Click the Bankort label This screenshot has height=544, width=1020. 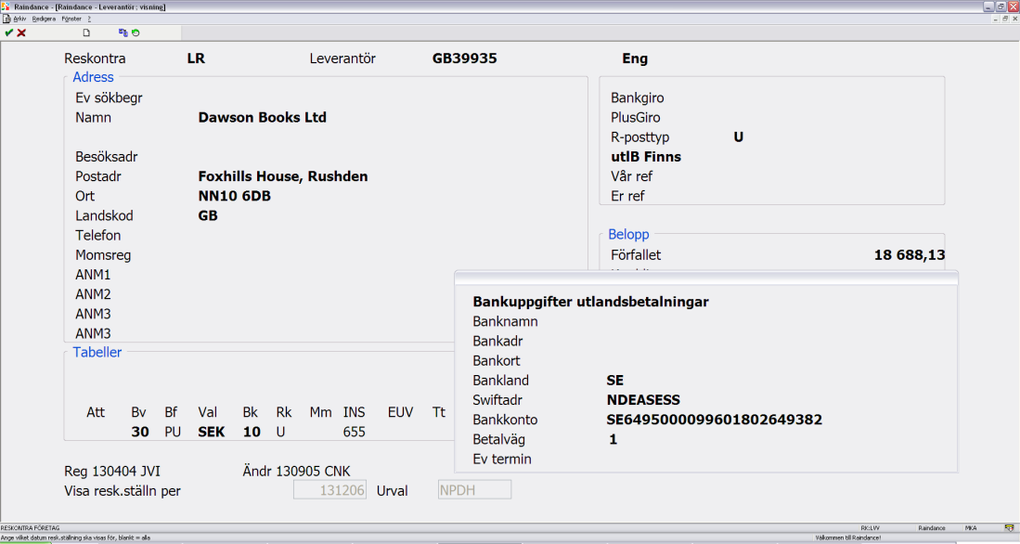[x=497, y=360]
